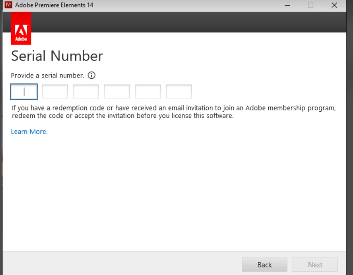Click the Adobe logo badge

(21, 28)
